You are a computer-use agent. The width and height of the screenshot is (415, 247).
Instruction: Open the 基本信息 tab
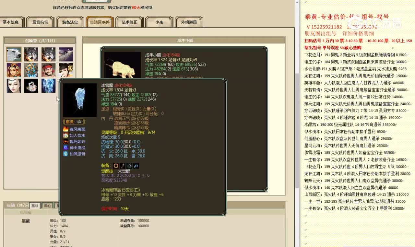point(11,22)
